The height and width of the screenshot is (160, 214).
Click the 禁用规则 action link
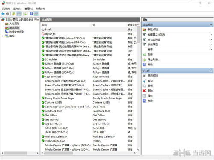pyautogui.click(x=152, y=76)
